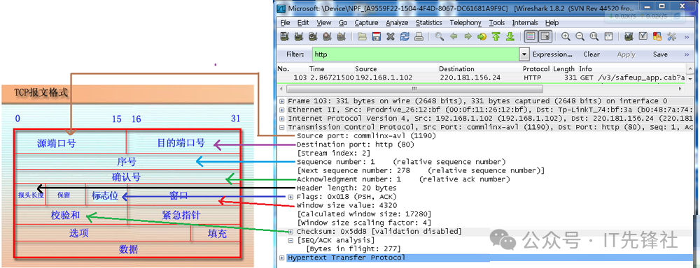Open the Statistics menu
Image resolution: width=700 pixels, height=268 pixels.
(428, 23)
